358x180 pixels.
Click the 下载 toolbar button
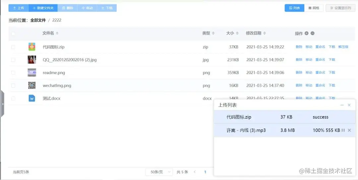pyautogui.click(x=107, y=8)
